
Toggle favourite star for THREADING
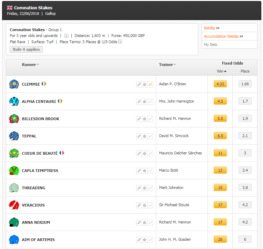(144, 188)
